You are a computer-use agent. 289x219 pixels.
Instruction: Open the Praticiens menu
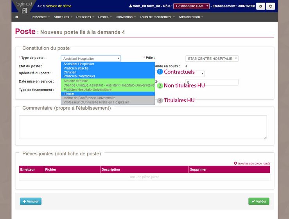(85, 17)
